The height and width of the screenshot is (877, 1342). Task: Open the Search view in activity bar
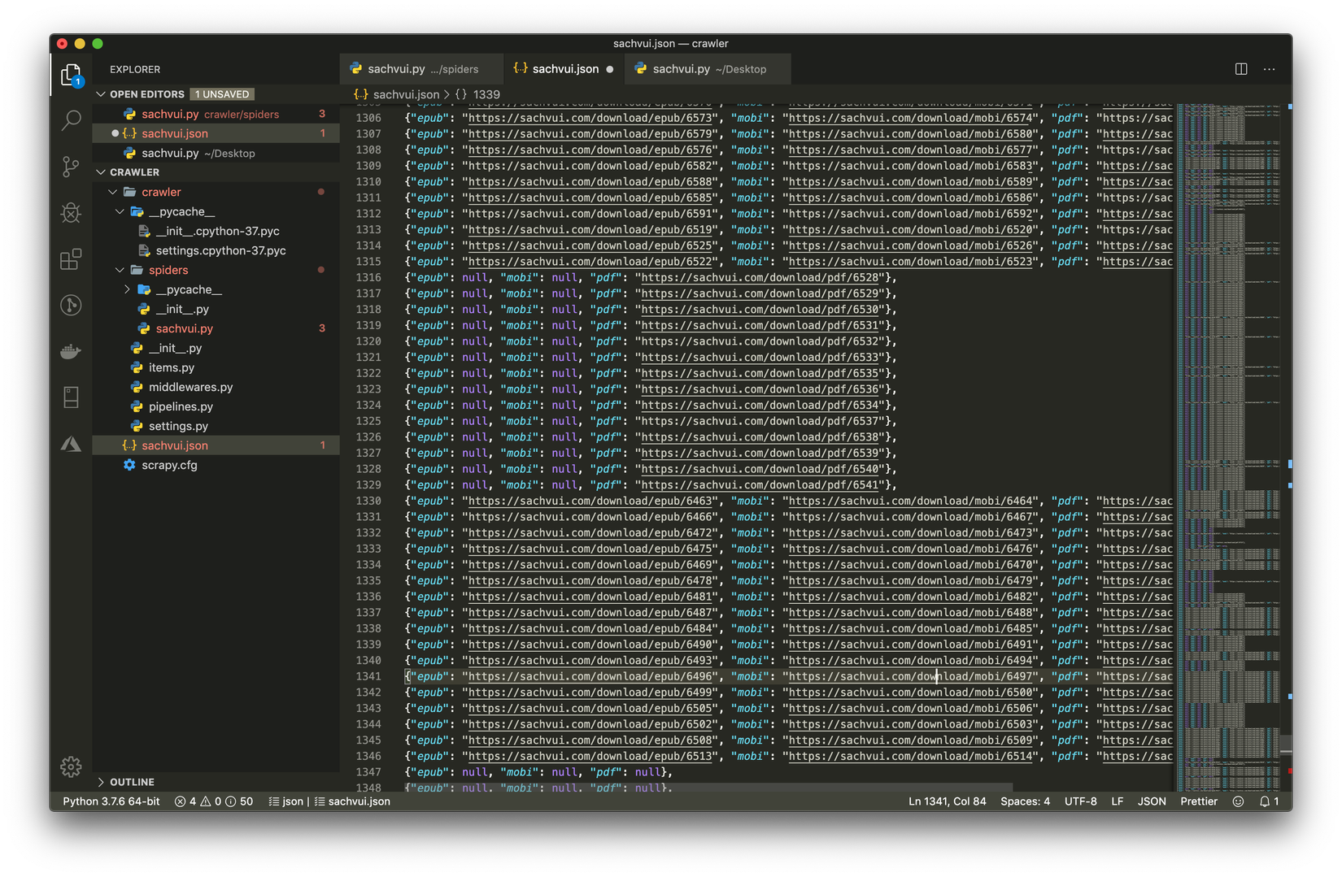(71, 120)
